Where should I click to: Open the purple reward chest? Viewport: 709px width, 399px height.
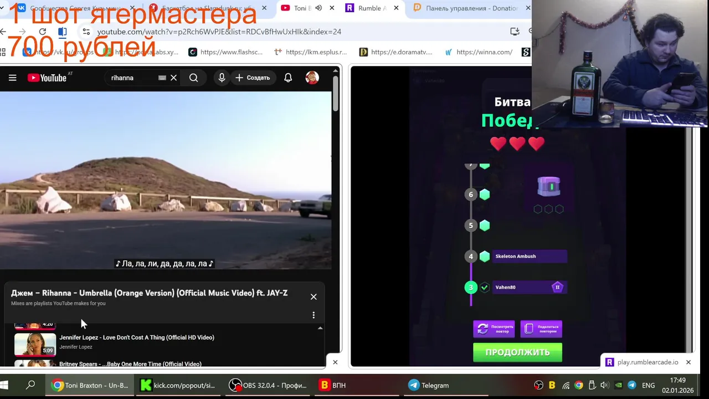click(x=549, y=187)
